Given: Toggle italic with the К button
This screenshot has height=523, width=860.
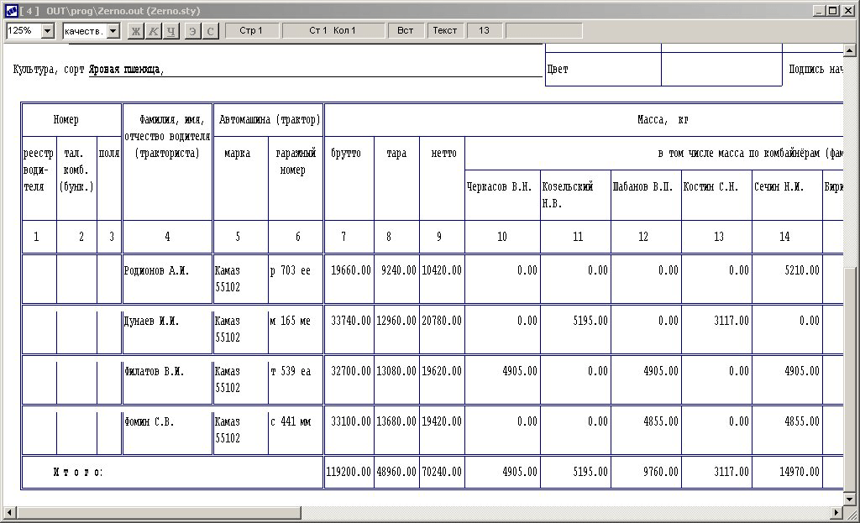Looking at the screenshot, I should tap(155, 31).
